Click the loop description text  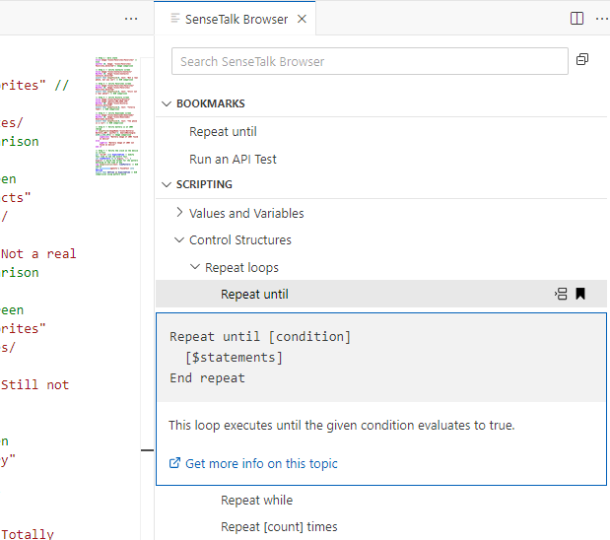click(x=342, y=426)
